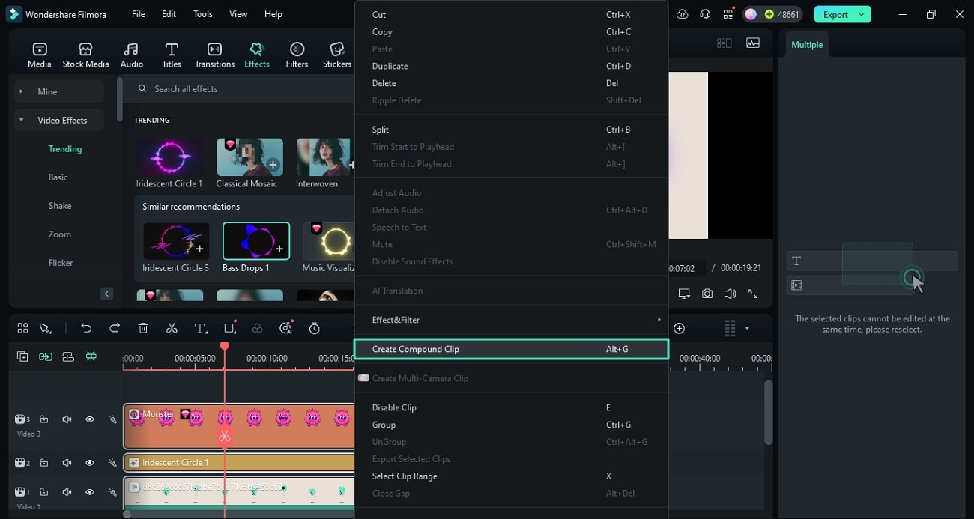Mute the Video 3 track
Viewport: 974px width, 519px height.
click(67, 419)
